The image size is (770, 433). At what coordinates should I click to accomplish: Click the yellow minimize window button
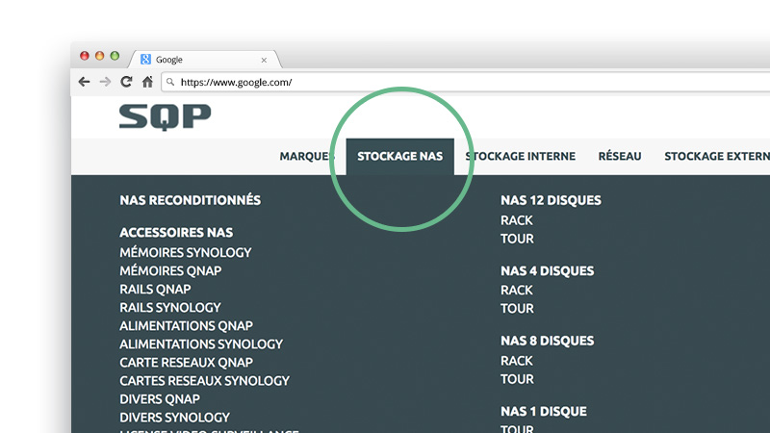[100, 56]
